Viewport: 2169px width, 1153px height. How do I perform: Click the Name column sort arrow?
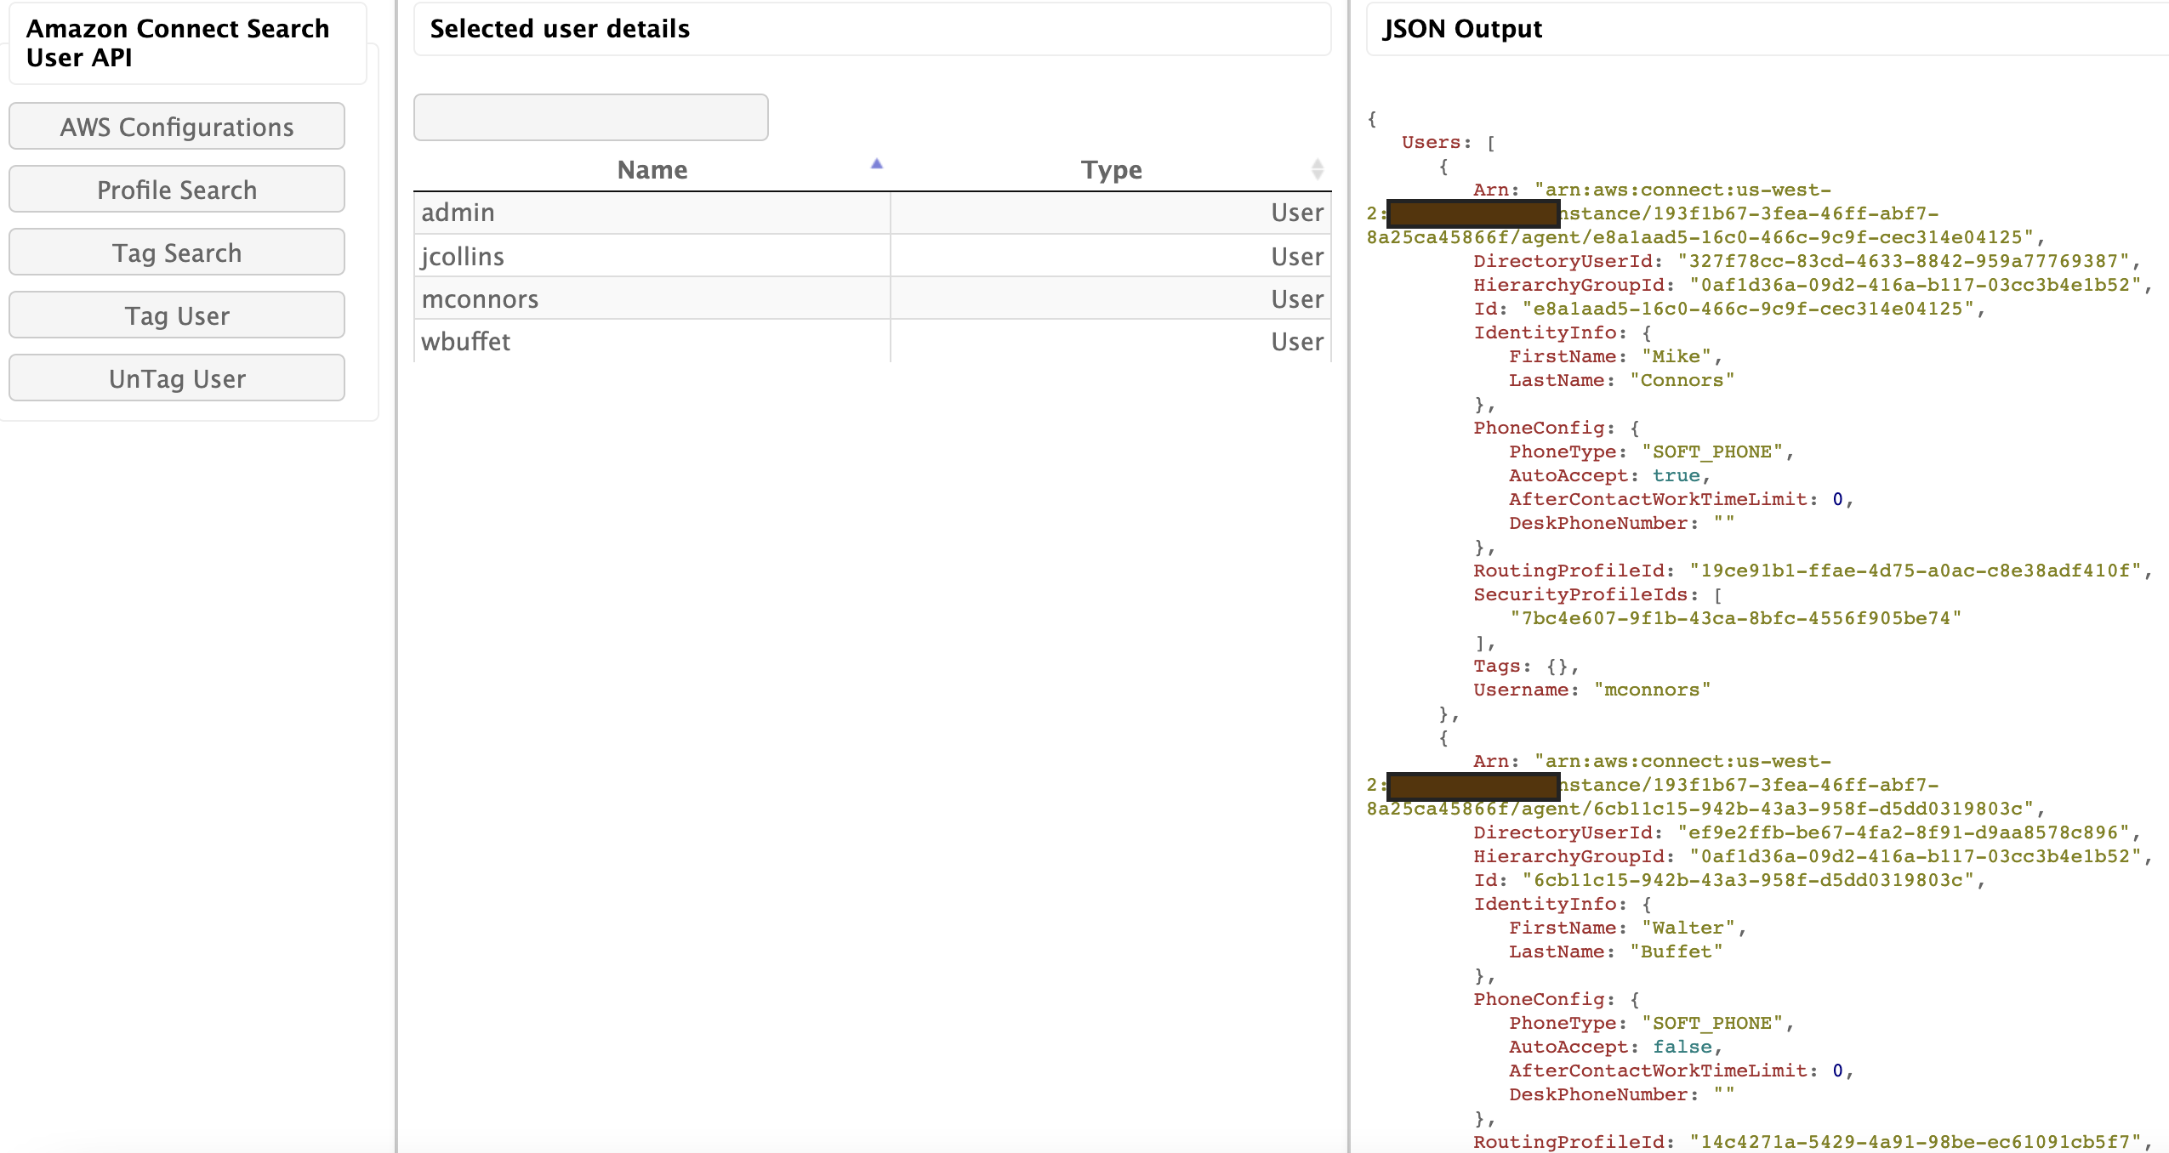(876, 164)
